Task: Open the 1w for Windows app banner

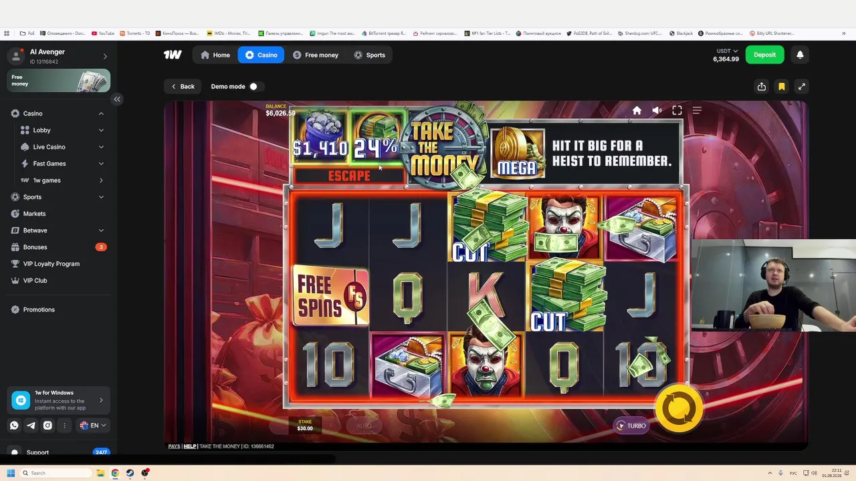Action: click(59, 400)
